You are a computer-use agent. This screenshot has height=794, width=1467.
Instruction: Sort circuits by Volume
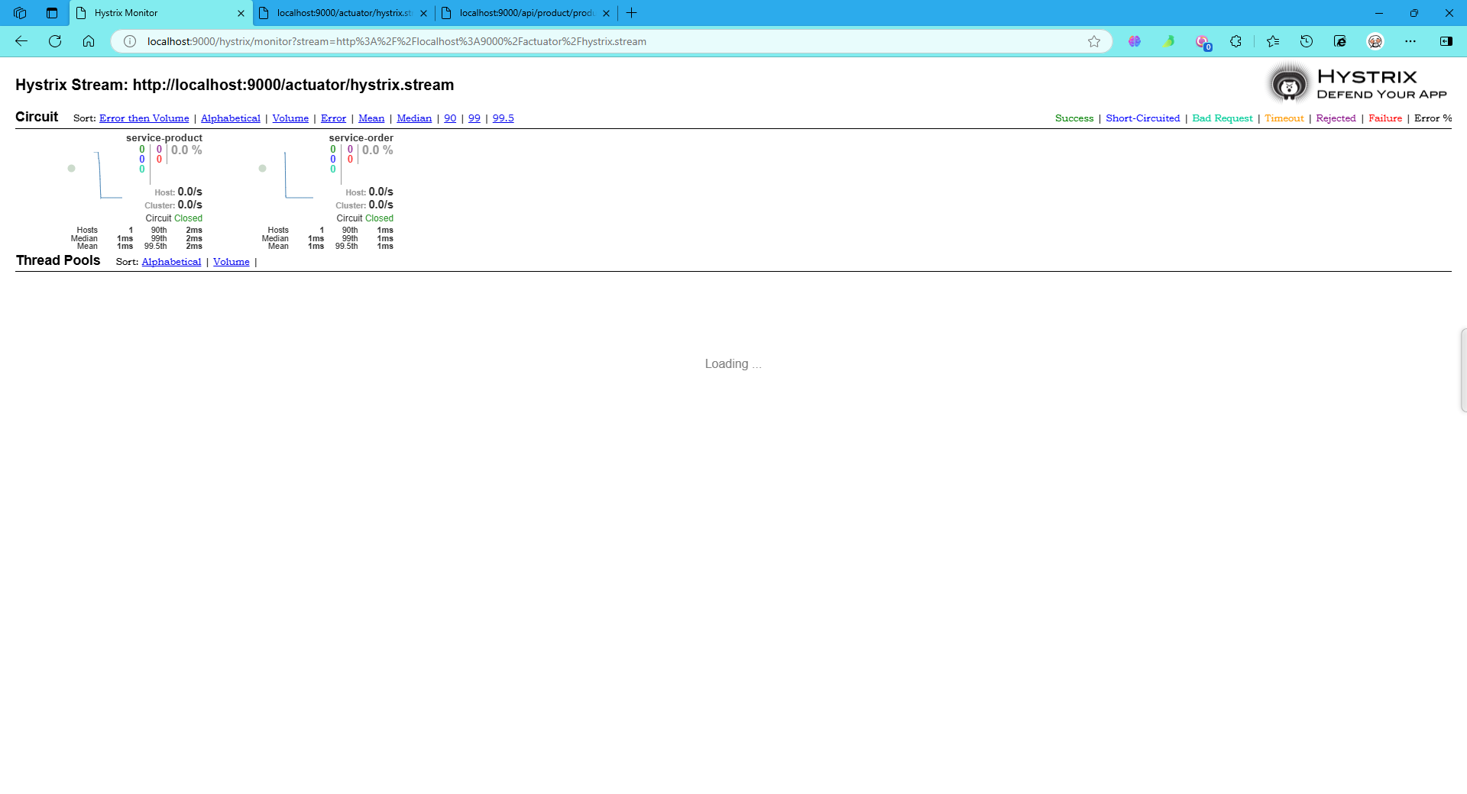290,118
